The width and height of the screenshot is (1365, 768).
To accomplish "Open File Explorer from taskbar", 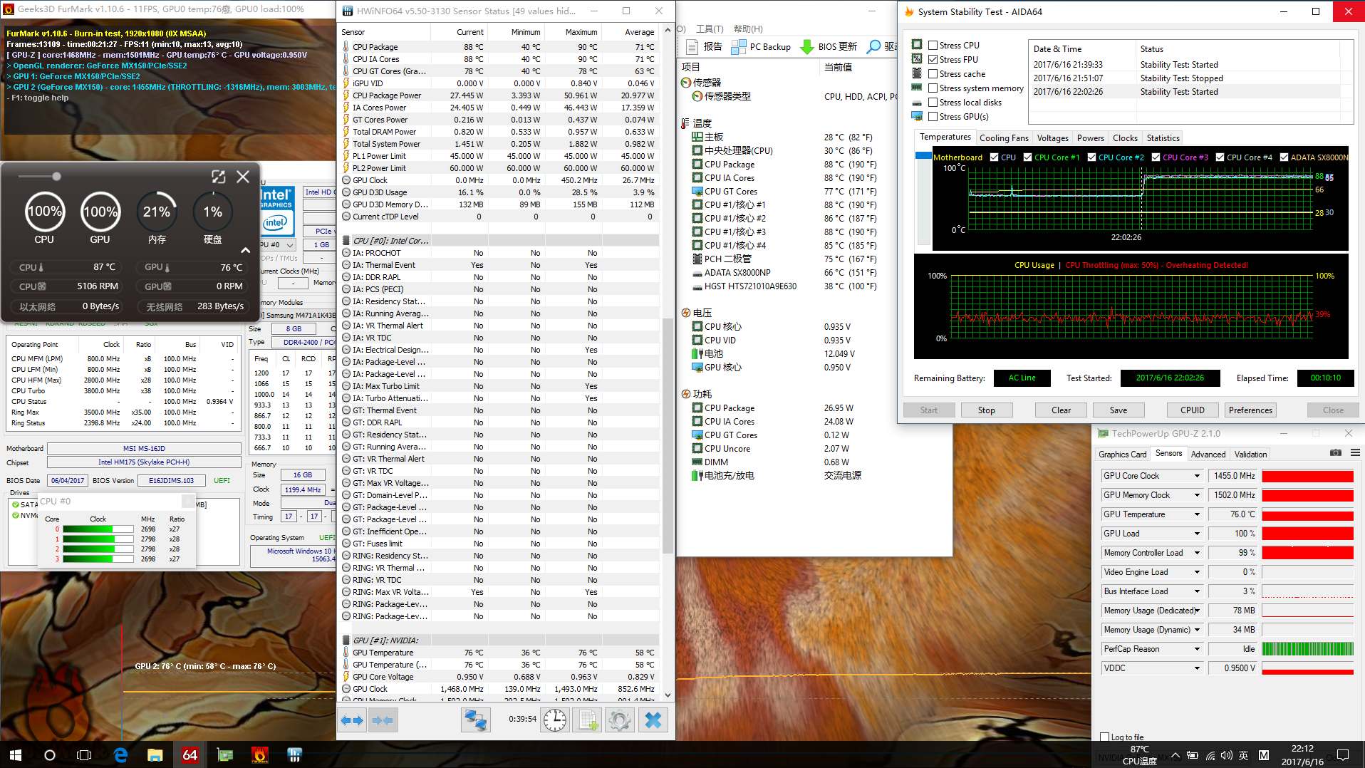I will point(155,754).
